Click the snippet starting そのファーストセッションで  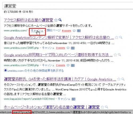coord(65,89)
